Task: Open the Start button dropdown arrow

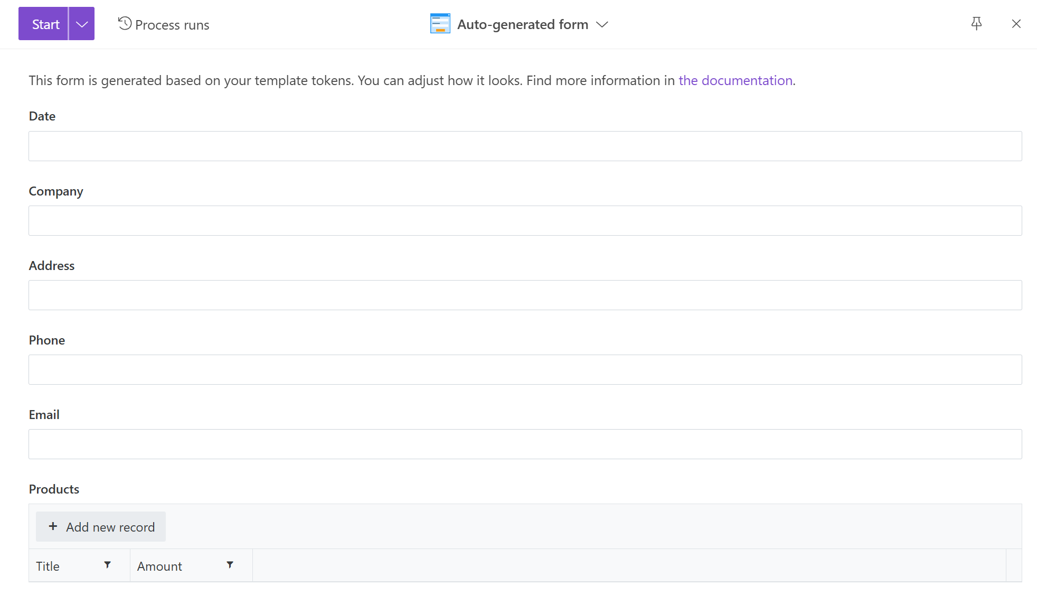Action: click(x=81, y=23)
